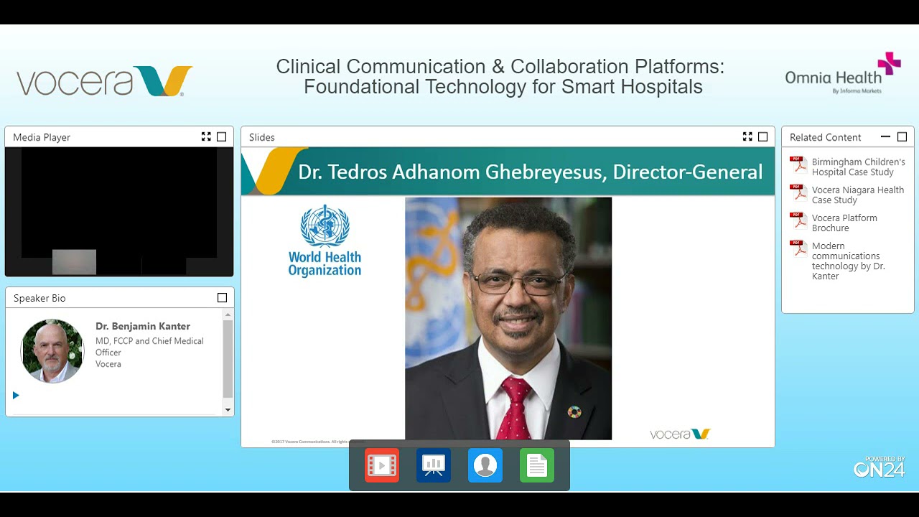
Task: Expand Media Player to fullscreen
Action: [206, 136]
